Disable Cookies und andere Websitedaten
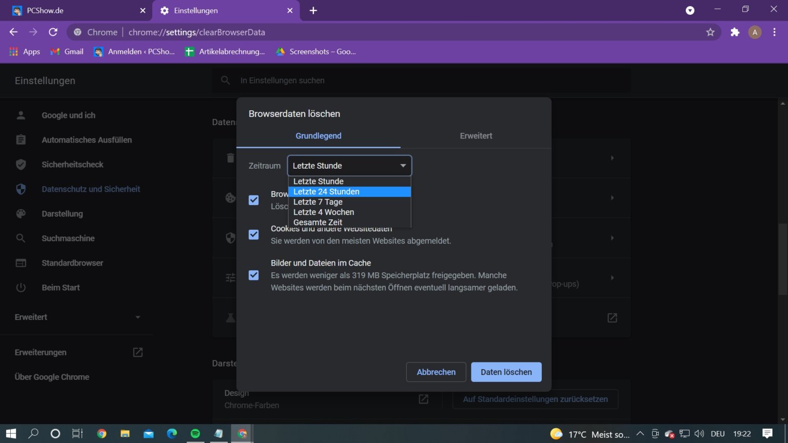The height and width of the screenshot is (443, 788). [253, 234]
